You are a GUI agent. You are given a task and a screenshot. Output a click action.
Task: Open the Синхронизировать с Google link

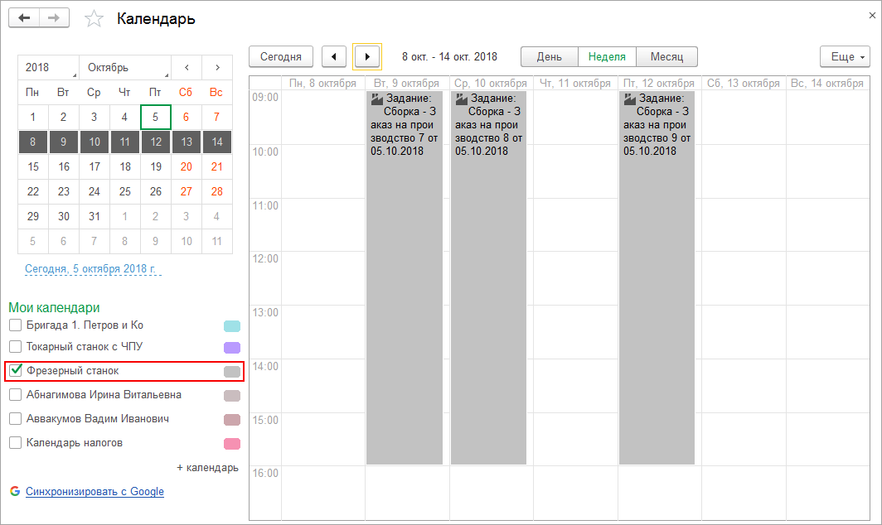coord(94,492)
